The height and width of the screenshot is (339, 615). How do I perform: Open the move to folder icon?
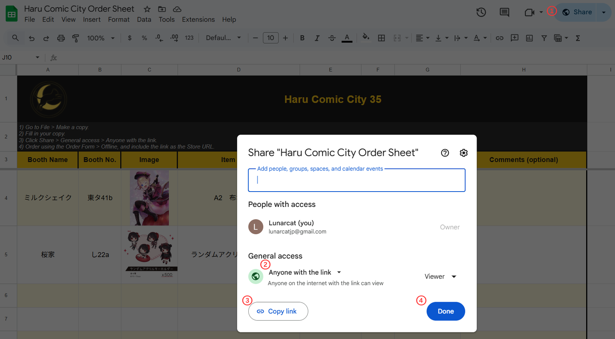(162, 9)
